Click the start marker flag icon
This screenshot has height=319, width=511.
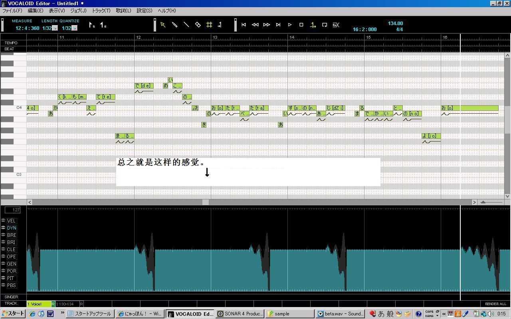click(92, 25)
